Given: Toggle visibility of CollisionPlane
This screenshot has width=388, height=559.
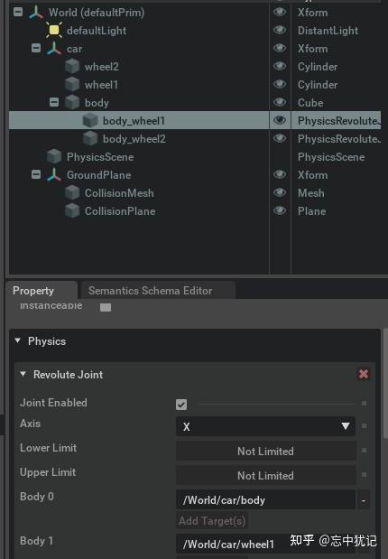Looking at the screenshot, I should click(x=280, y=210).
